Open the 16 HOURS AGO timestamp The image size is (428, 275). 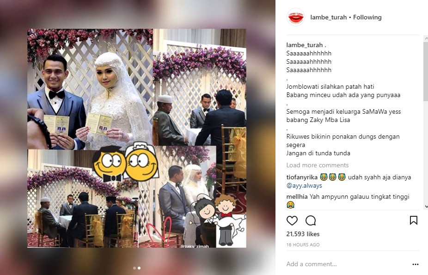pyautogui.click(x=303, y=244)
